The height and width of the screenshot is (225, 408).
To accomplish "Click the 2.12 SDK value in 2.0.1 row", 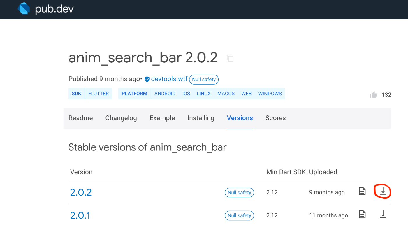I will (272, 215).
